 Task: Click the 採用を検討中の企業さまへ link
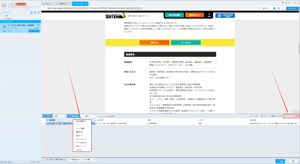click(x=138, y=16)
